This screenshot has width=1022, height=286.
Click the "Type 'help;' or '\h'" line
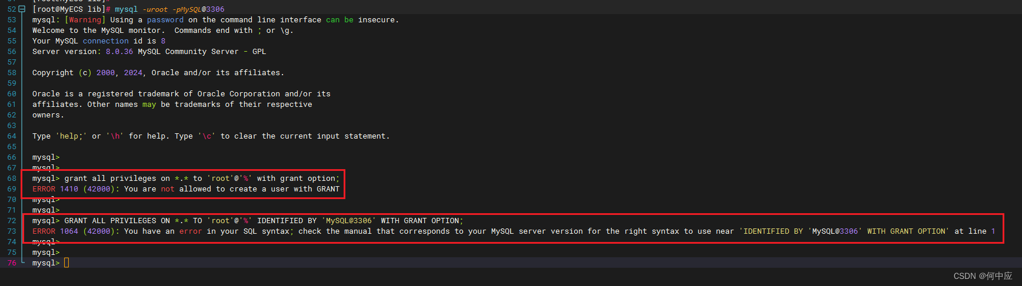click(211, 136)
